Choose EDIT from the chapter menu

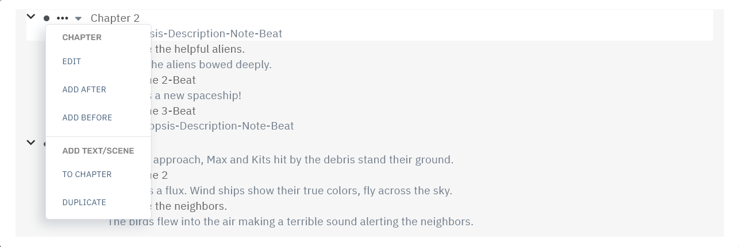[72, 61]
